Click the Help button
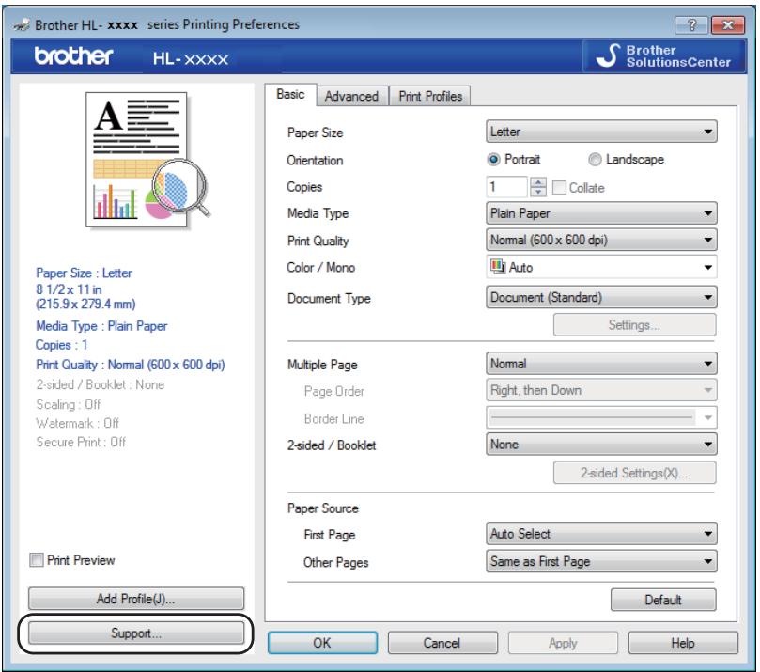 683,643
